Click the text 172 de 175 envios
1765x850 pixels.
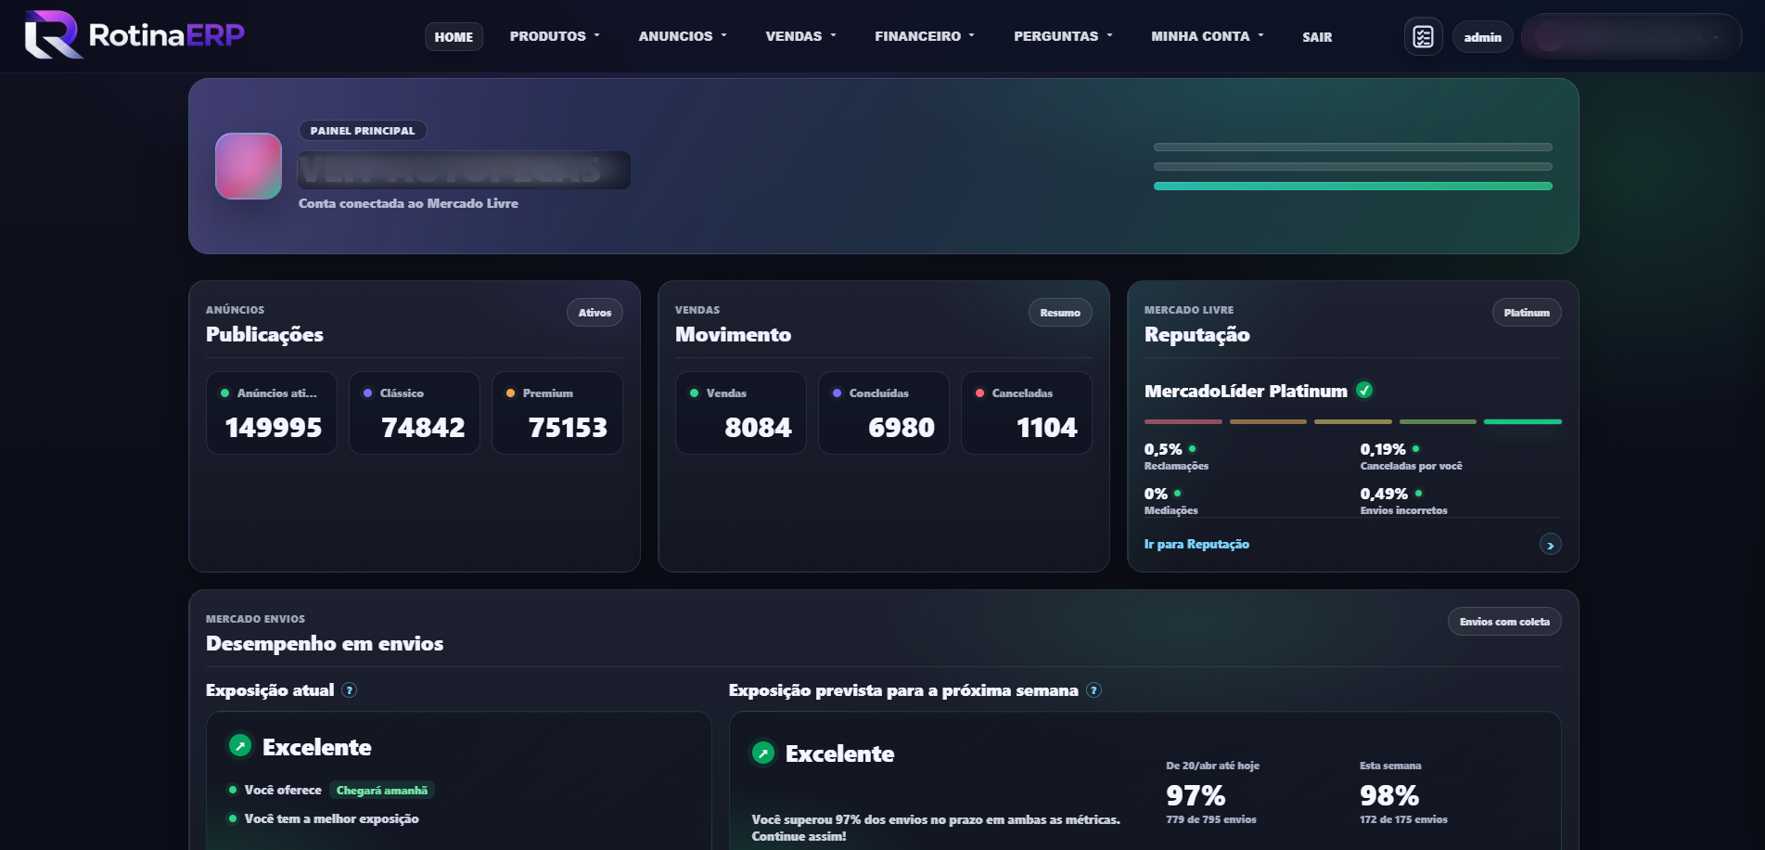[x=1403, y=819]
